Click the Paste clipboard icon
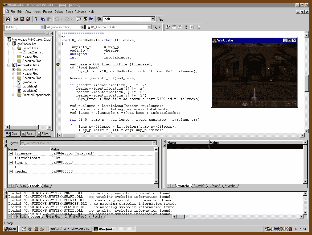Screen dimensions: 312x235 coord(49,19)
